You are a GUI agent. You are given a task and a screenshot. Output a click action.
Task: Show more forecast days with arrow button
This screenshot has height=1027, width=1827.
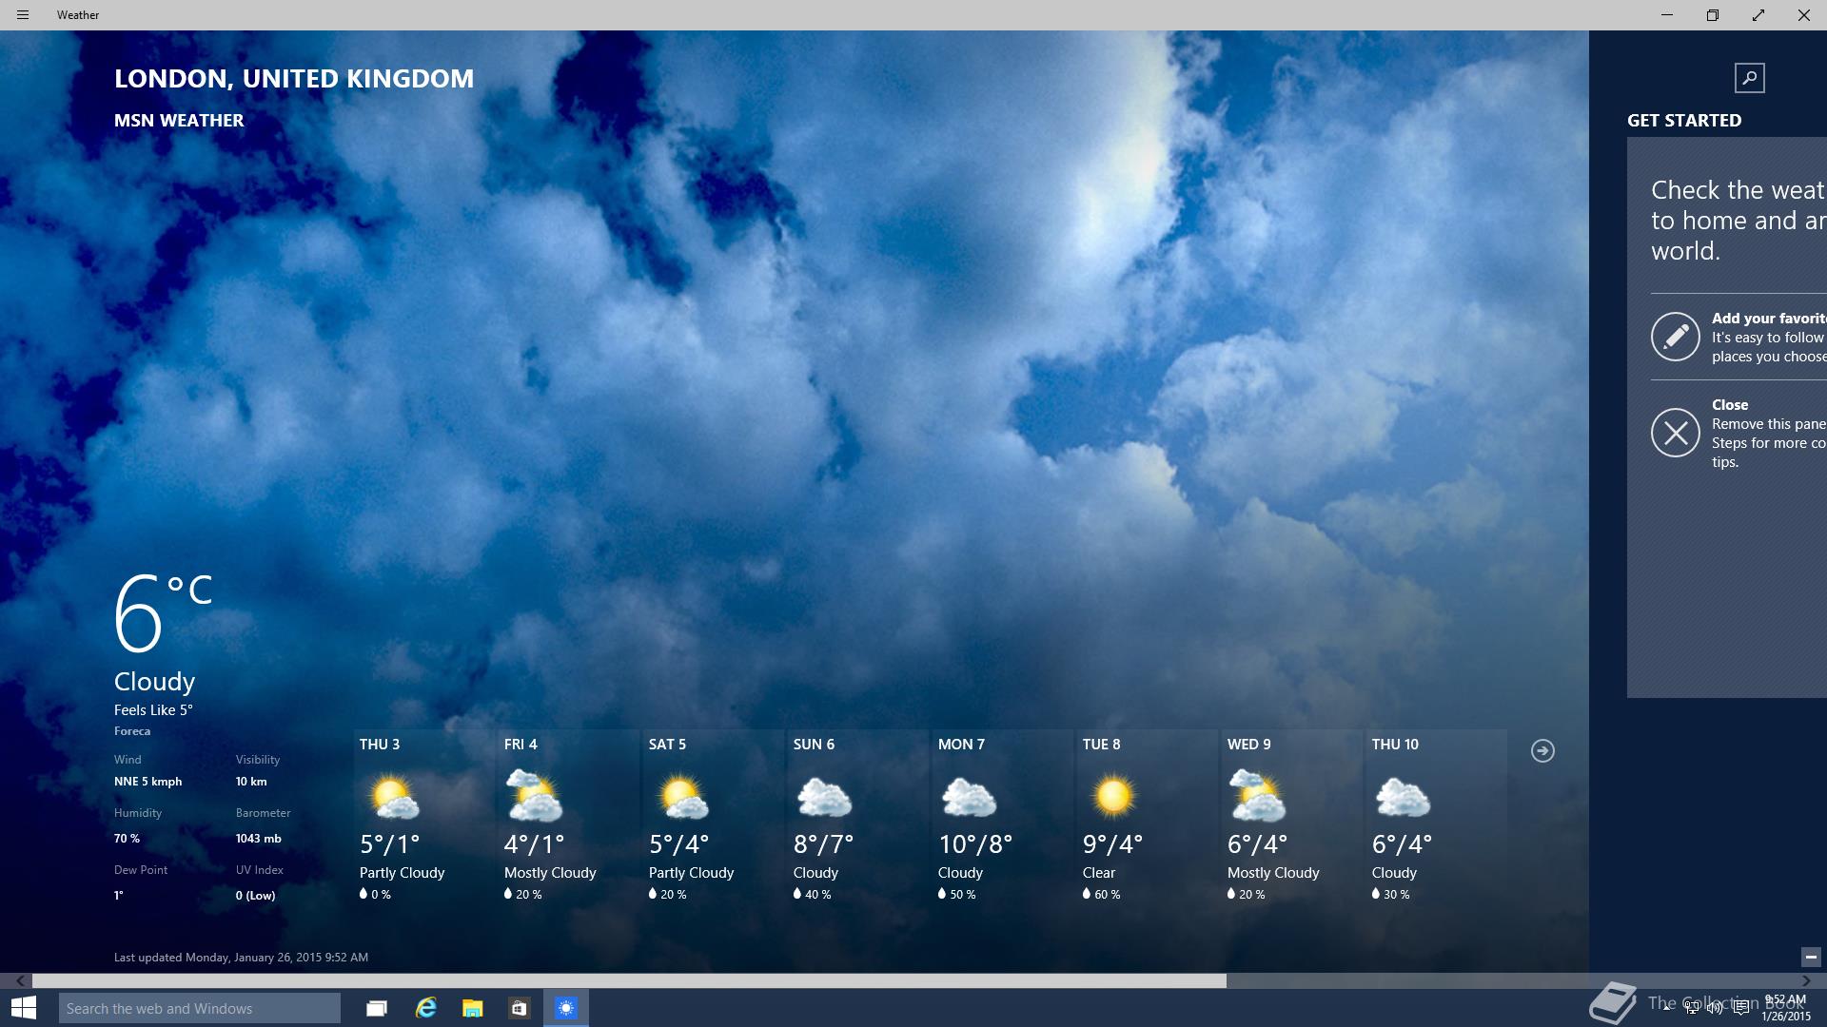click(1542, 751)
